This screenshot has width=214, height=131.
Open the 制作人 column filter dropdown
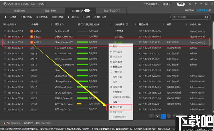(x=199, y=24)
